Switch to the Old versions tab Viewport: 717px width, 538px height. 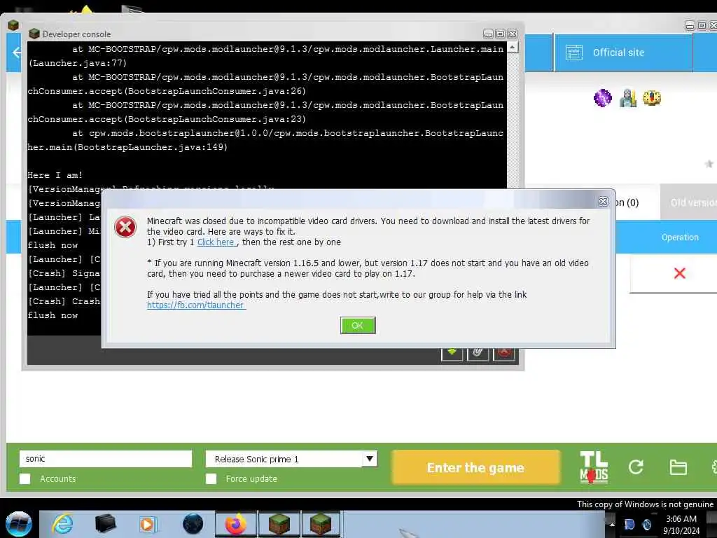[x=690, y=202]
